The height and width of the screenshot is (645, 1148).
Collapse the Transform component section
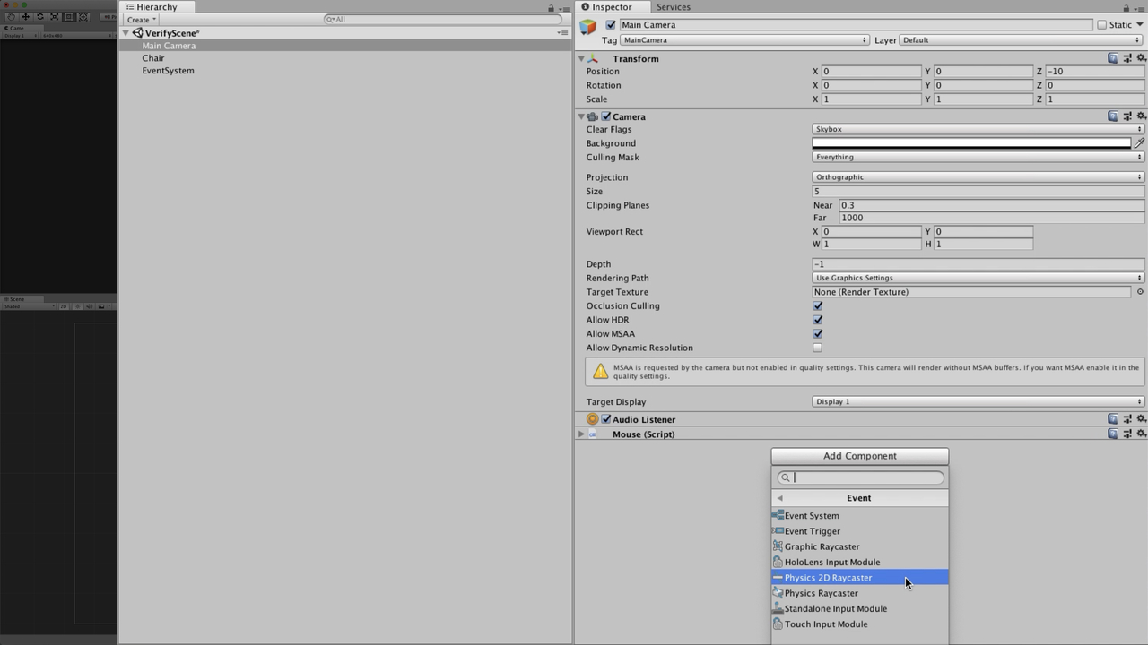point(581,58)
